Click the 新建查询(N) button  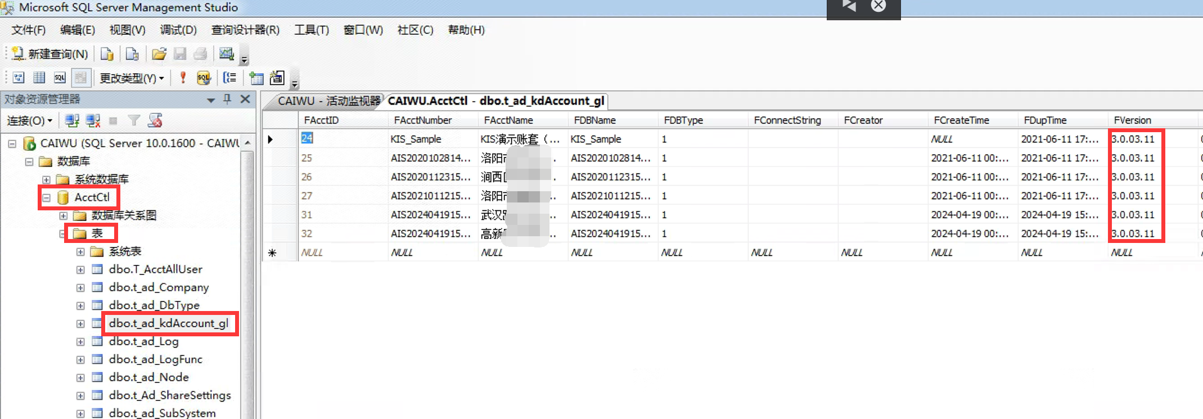click(50, 54)
